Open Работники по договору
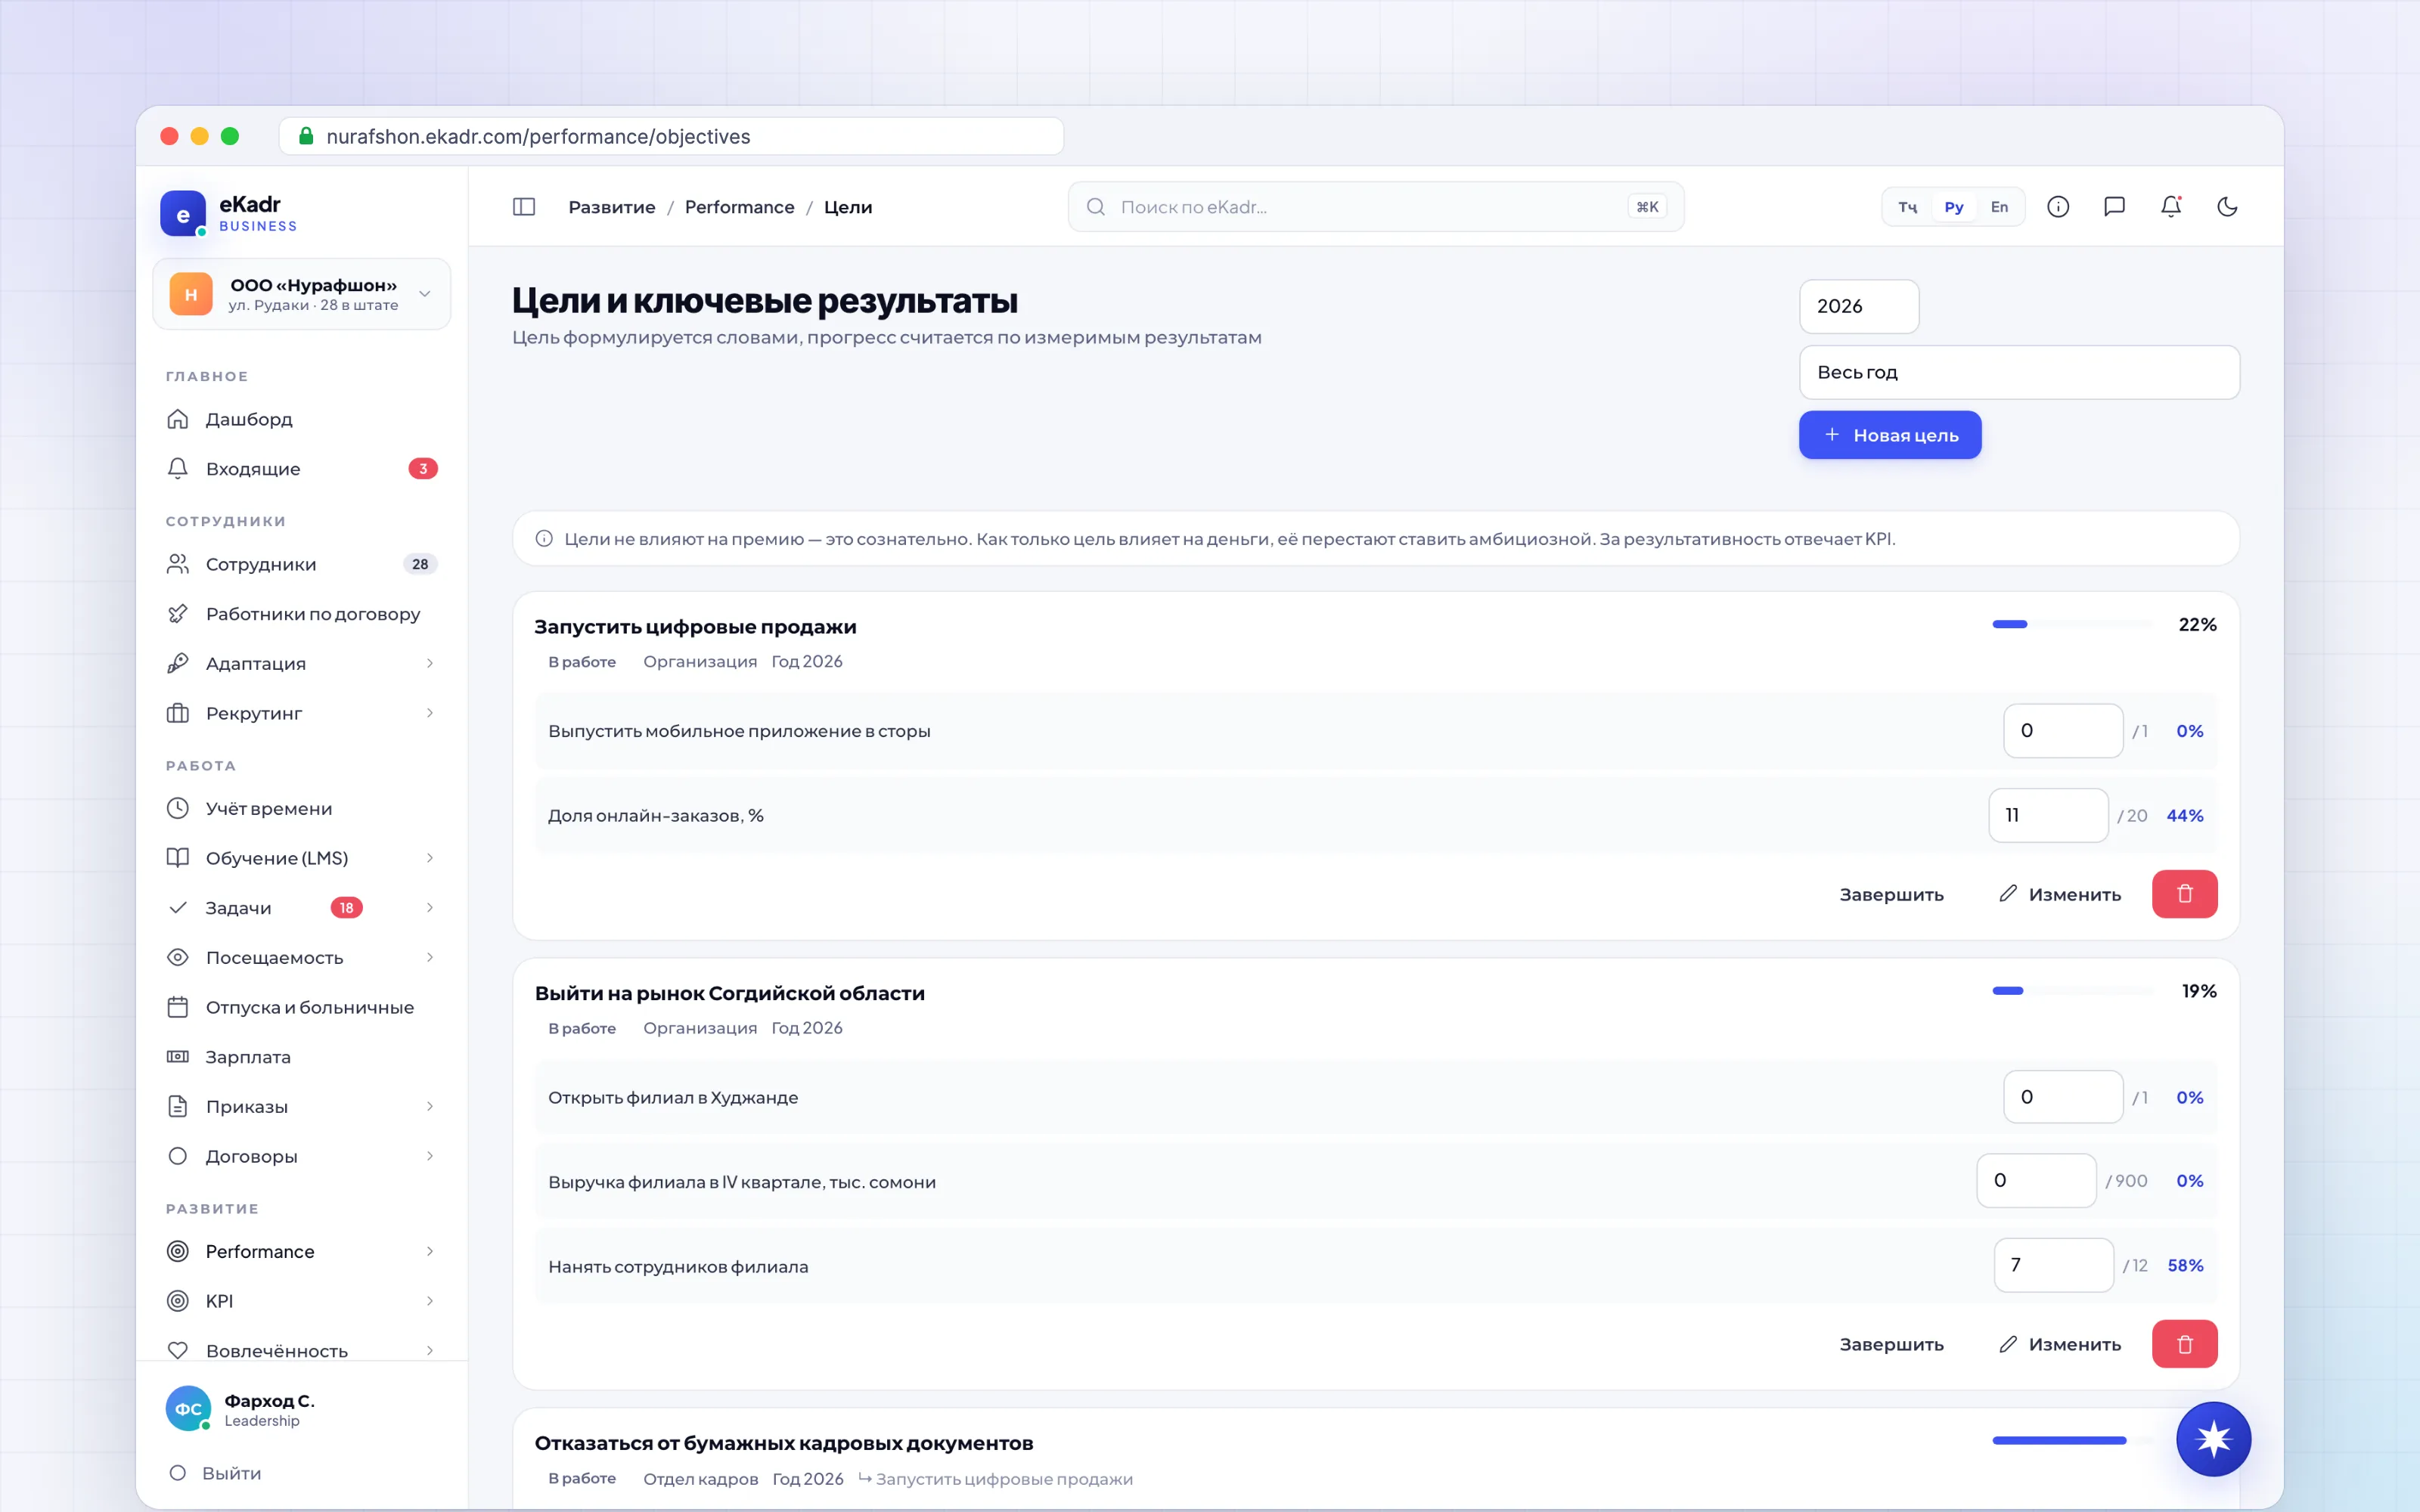 pos(302,614)
